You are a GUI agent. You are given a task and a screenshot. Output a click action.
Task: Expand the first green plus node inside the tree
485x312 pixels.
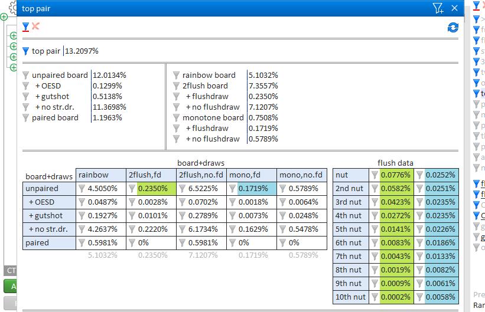pyautogui.click(x=13, y=36)
